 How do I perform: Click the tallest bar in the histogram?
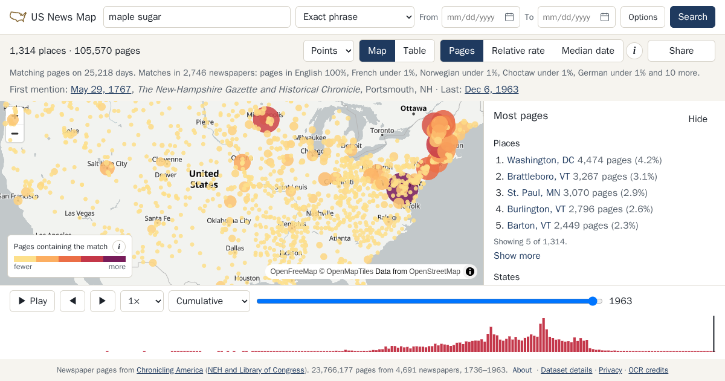[x=543, y=335]
